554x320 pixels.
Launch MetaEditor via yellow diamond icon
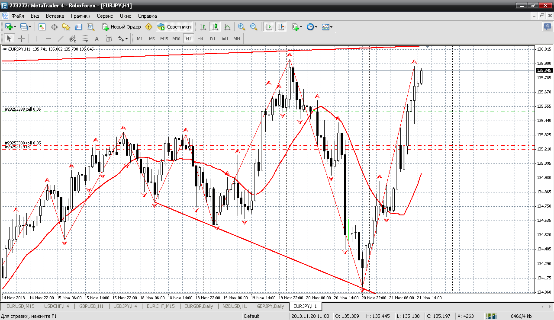click(x=149, y=27)
